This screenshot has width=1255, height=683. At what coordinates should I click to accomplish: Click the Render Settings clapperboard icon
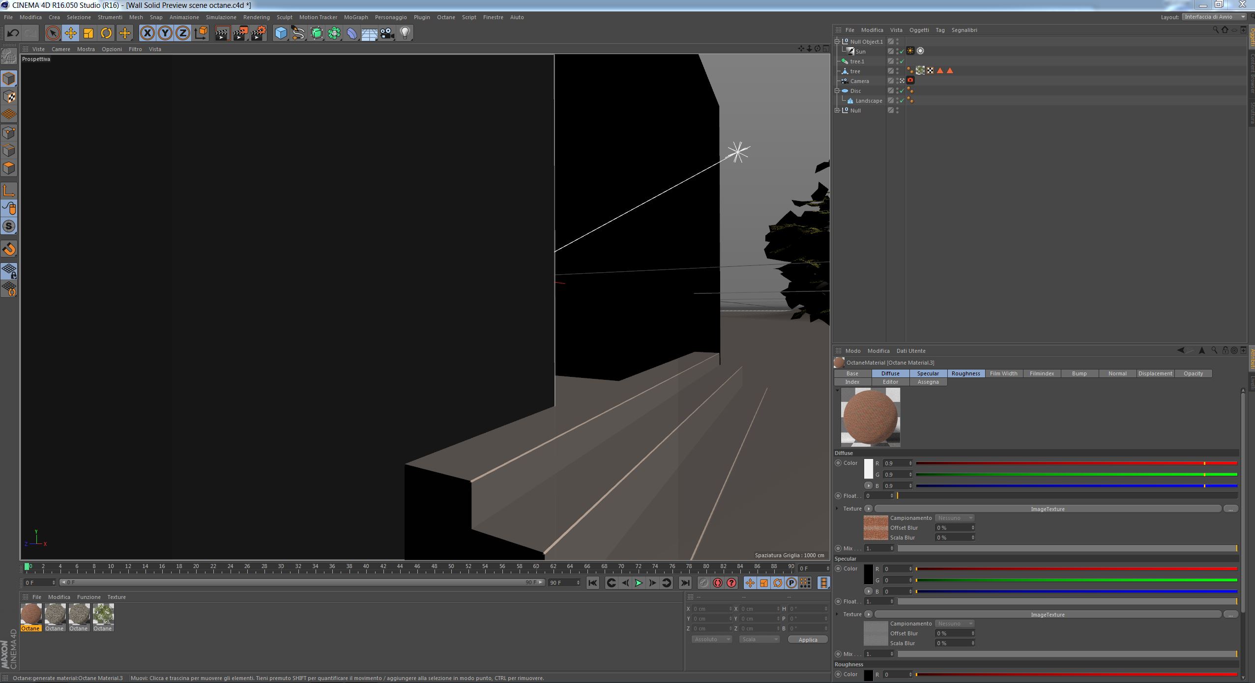pyautogui.click(x=259, y=33)
